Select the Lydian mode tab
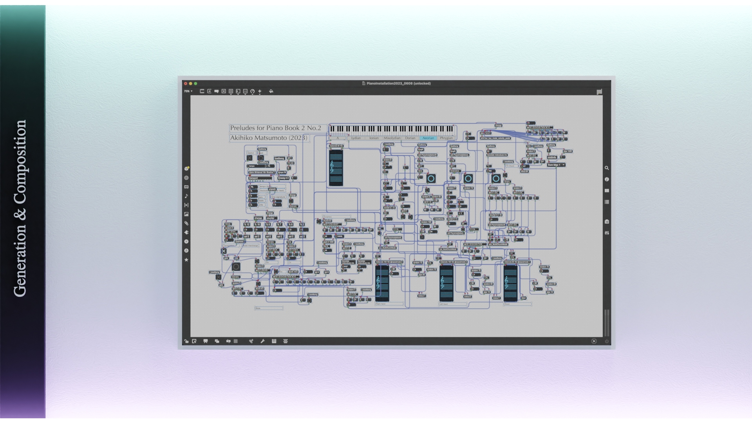The height and width of the screenshot is (423, 752). tap(356, 138)
